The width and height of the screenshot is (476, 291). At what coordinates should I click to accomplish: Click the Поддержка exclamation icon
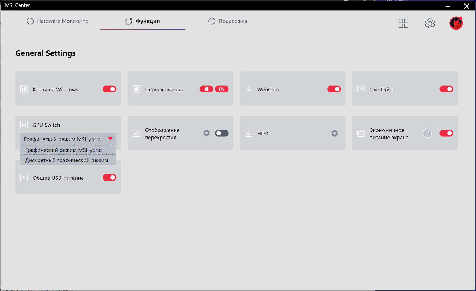click(x=212, y=21)
